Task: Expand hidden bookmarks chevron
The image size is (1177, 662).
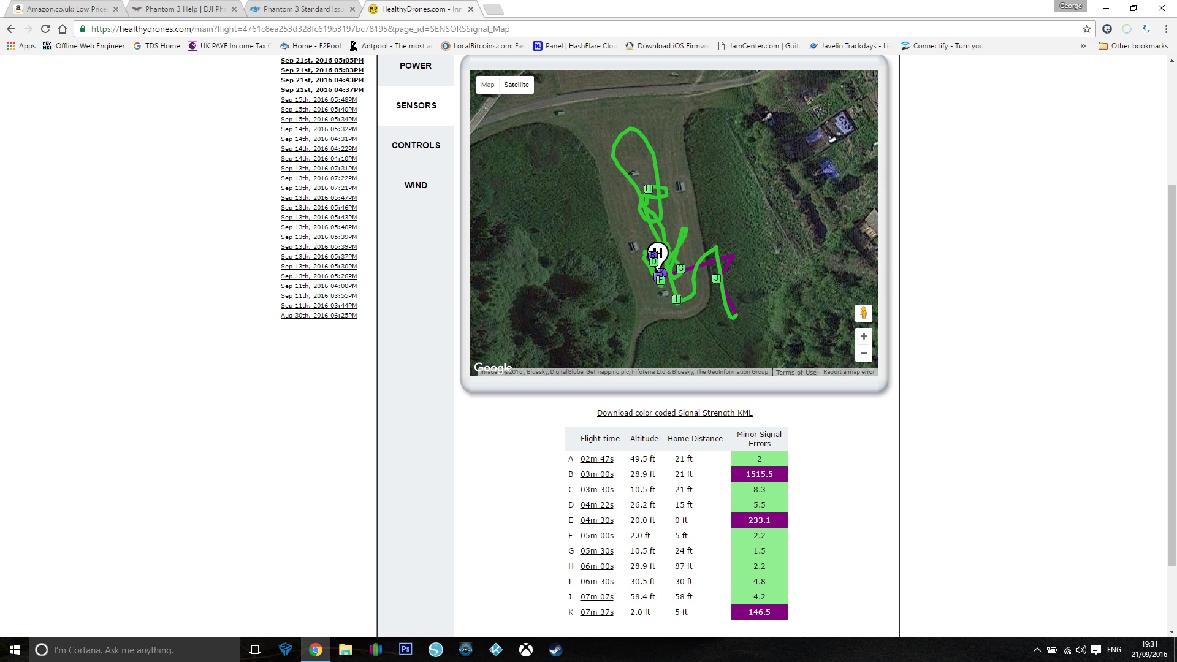Action: click(1083, 46)
